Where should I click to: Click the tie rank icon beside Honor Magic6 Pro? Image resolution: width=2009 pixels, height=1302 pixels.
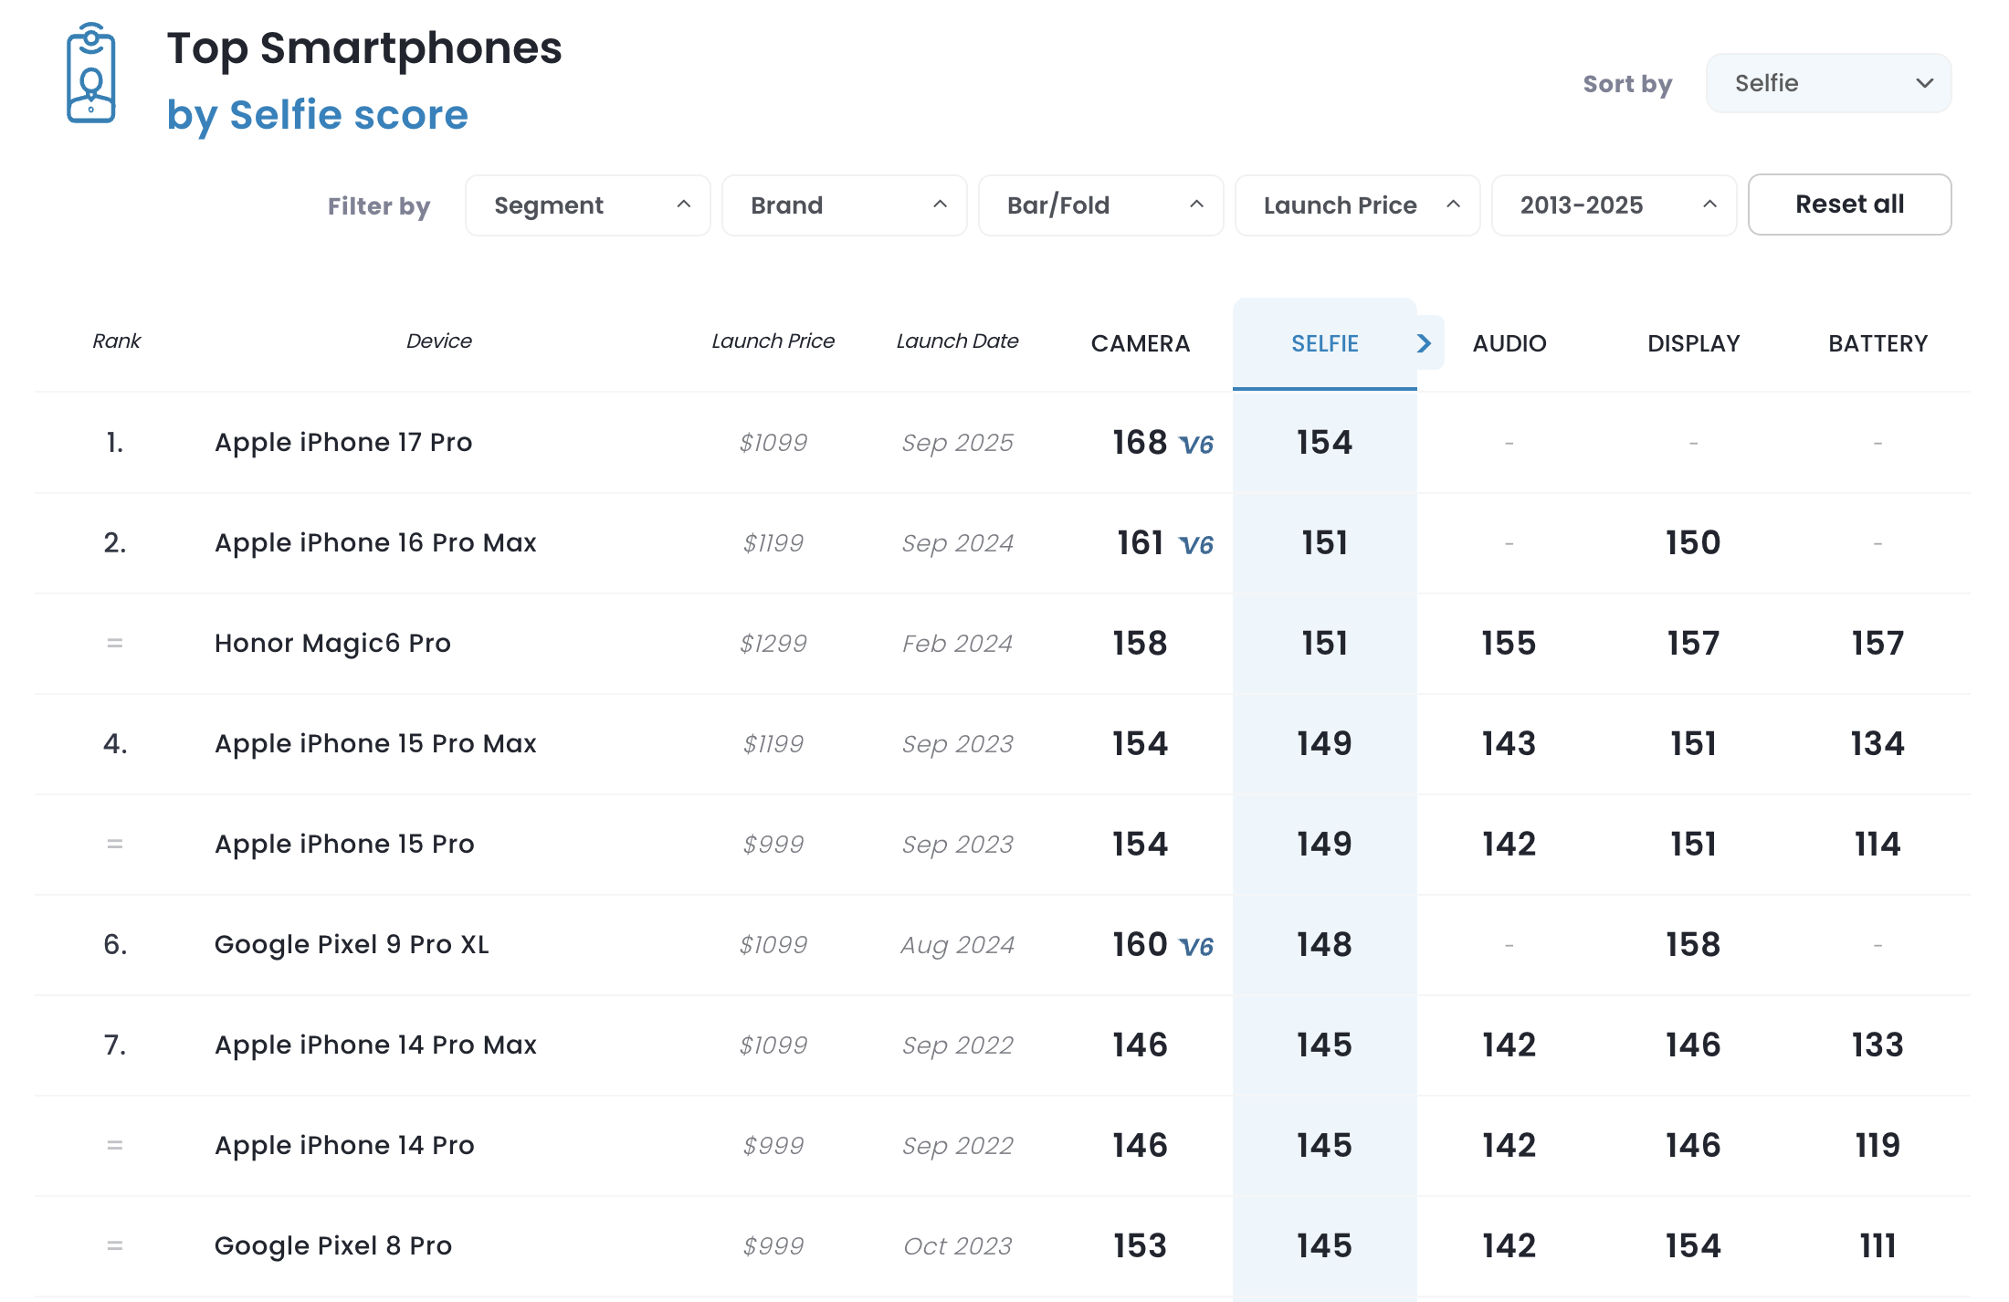pyautogui.click(x=115, y=644)
